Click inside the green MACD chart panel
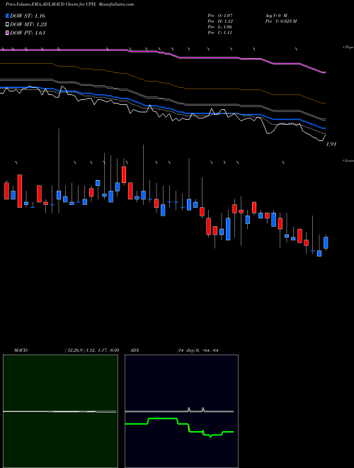 coord(60,411)
